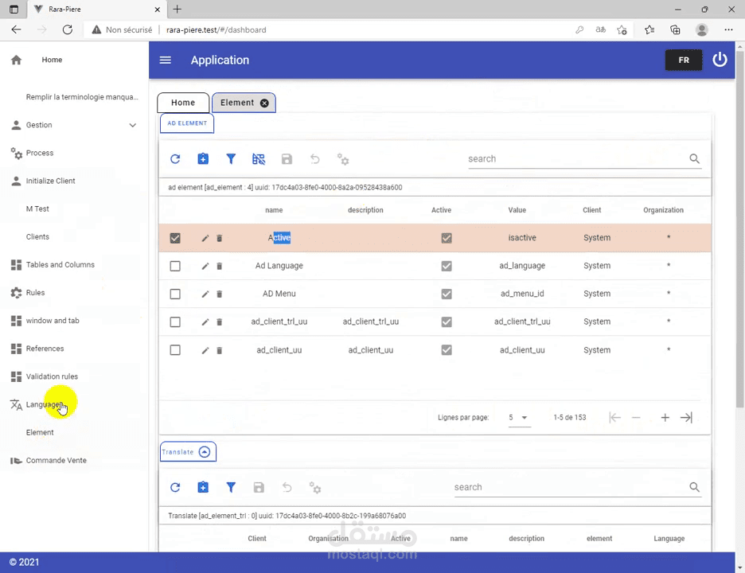Image resolution: width=745 pixels, height=573 pixels.
Task: Click the refresh icon in Translate toolbar
Action: click(x=175, y=488)
